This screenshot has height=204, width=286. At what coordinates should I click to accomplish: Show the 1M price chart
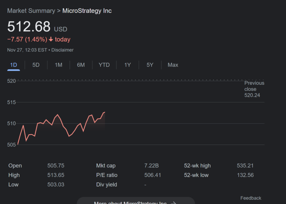coord(59,65)
